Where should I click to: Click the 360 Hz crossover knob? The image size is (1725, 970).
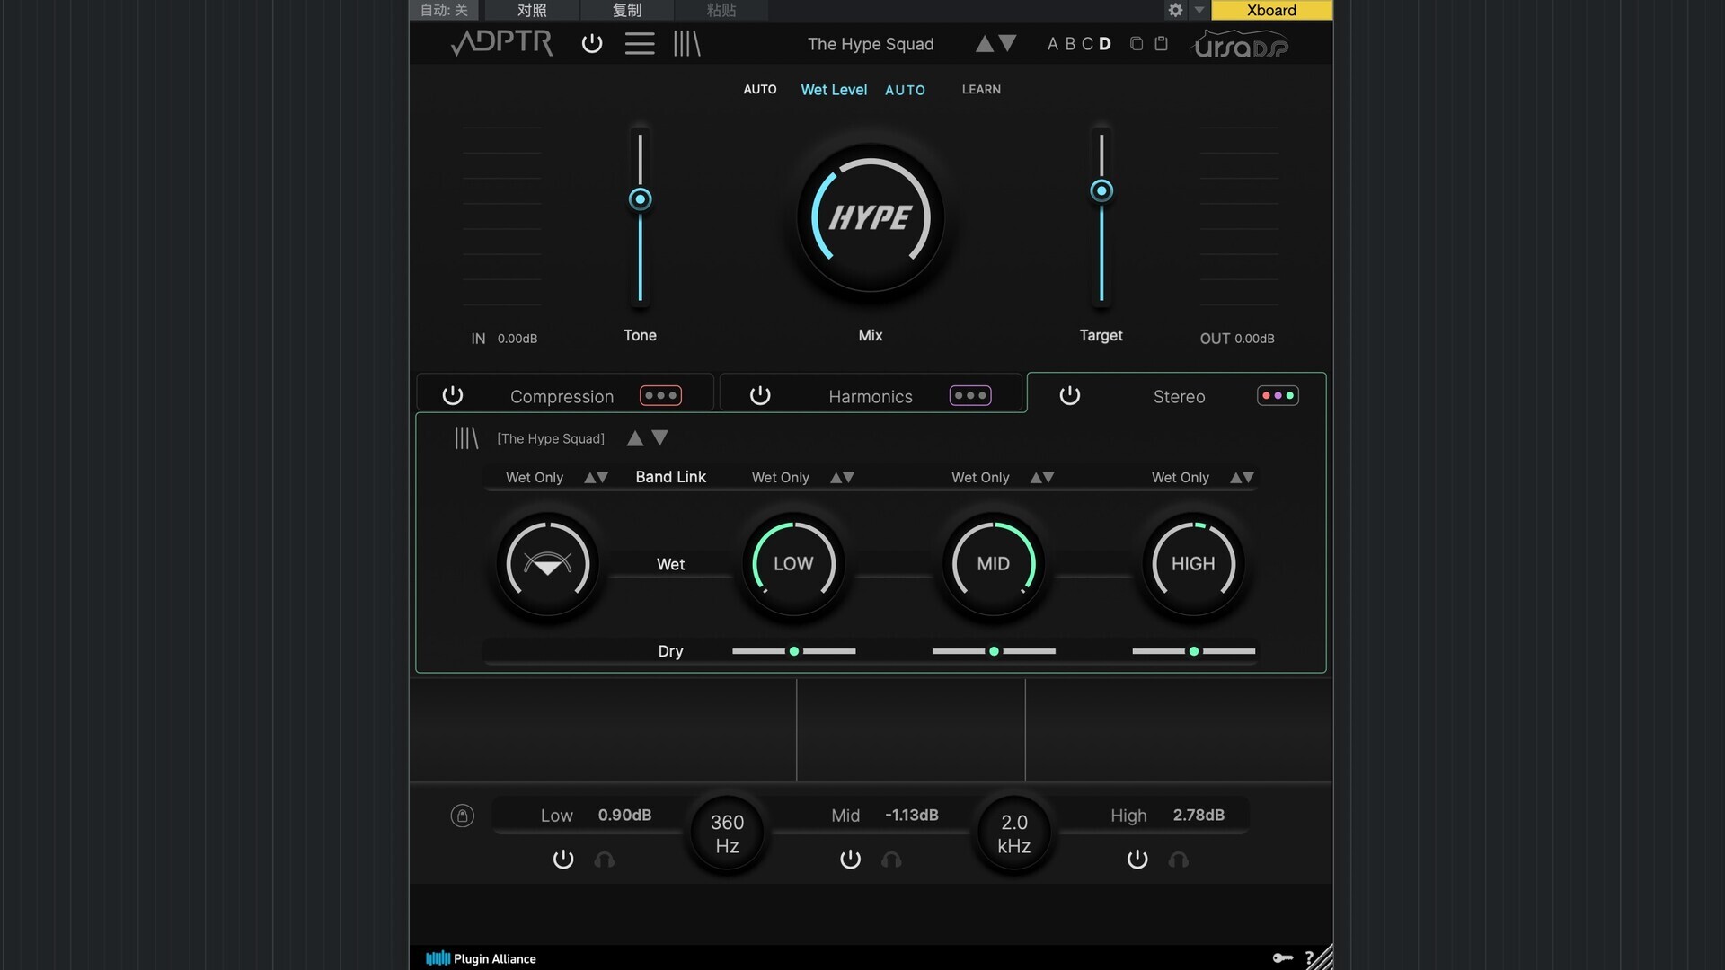click(727, 834)
